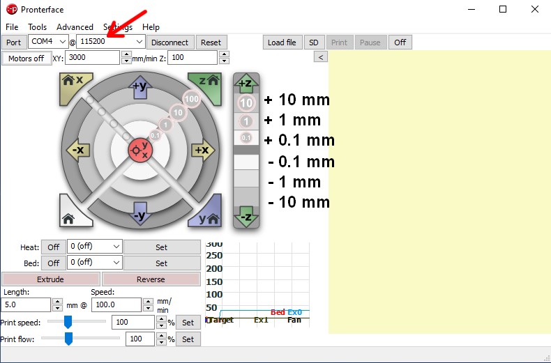This screenshot has width=551, height=363.
Task: Click the Reverse button
Action: tap(151, 279)
